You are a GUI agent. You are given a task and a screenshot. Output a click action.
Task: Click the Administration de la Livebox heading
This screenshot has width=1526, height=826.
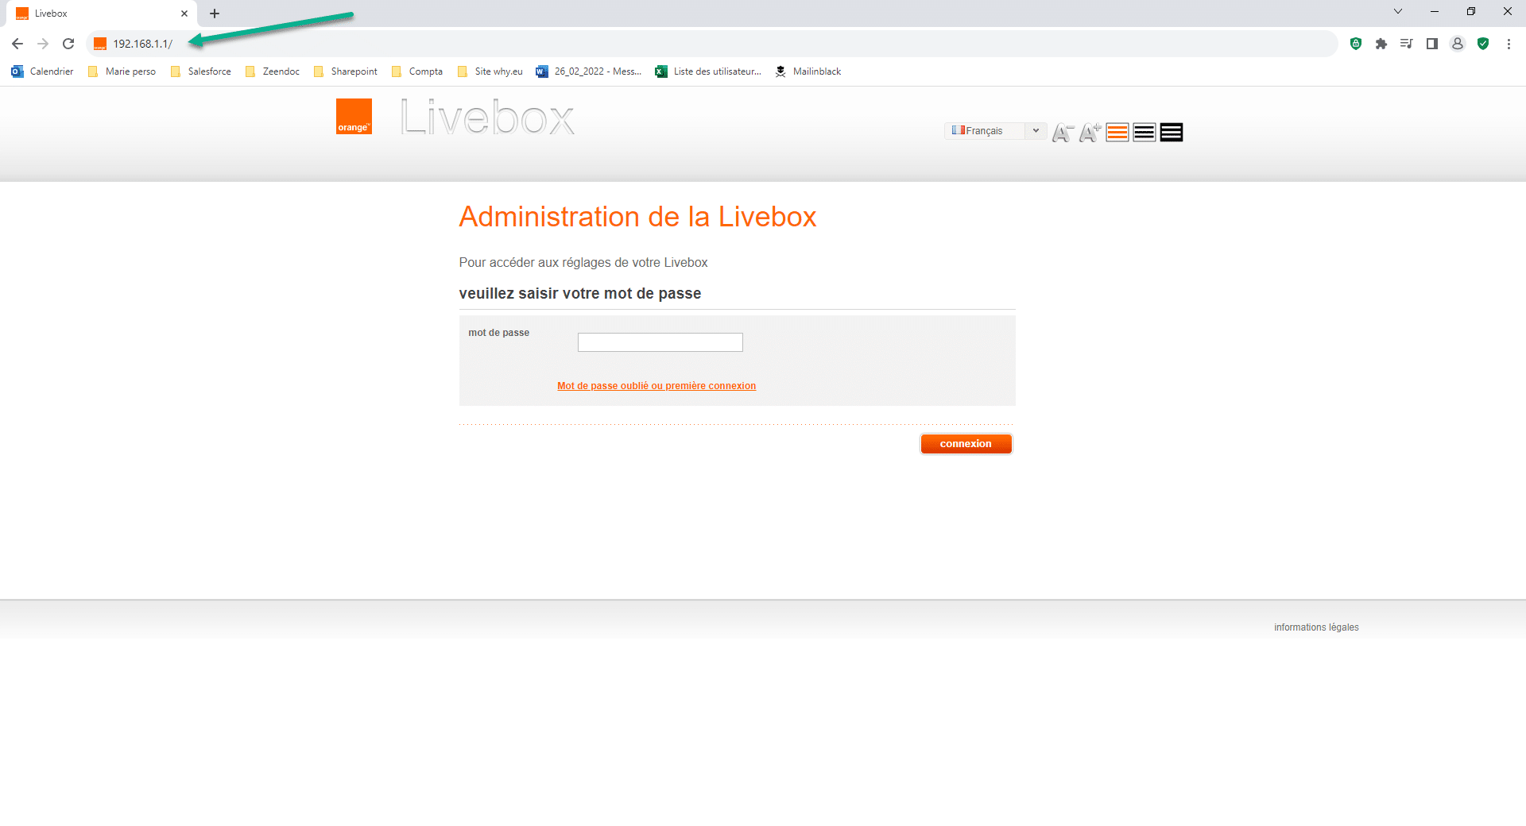[637, 217]
